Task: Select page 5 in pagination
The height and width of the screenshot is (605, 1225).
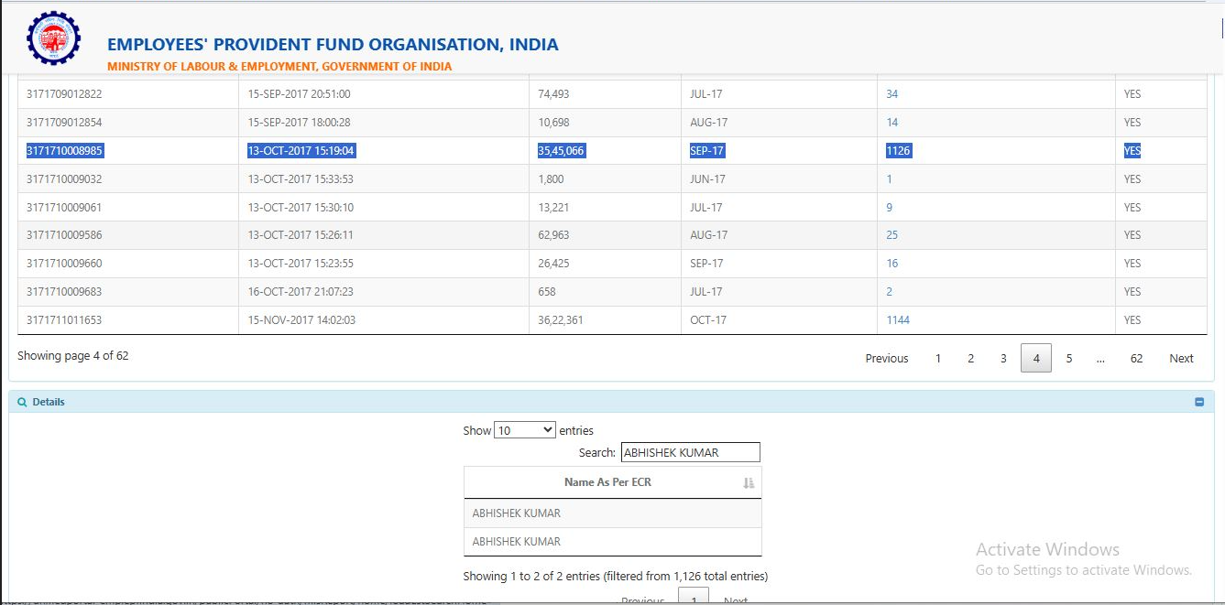Action: [1068, 358]
